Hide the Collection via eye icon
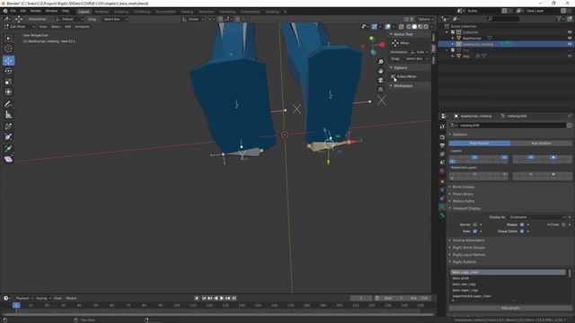This screenshot has width=575, height=323. tap(570, 32)
